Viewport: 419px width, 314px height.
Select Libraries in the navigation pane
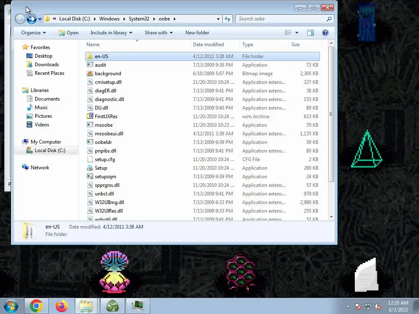[x=40, y=90]
